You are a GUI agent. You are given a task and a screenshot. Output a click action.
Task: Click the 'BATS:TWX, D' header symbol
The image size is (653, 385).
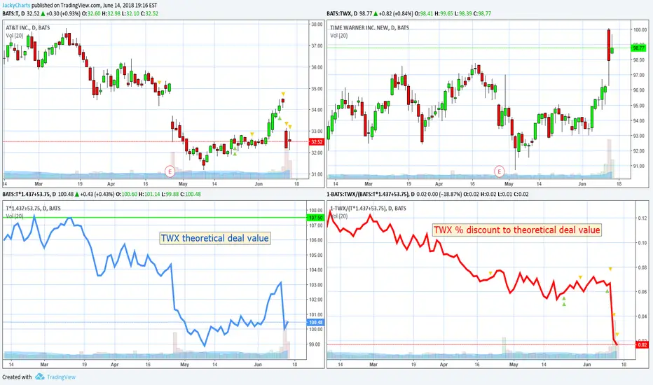click(x=343, y=13)
